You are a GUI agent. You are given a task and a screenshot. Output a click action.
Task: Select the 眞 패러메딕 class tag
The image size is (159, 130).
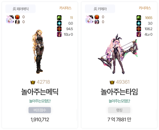click(x=20, y=9)
